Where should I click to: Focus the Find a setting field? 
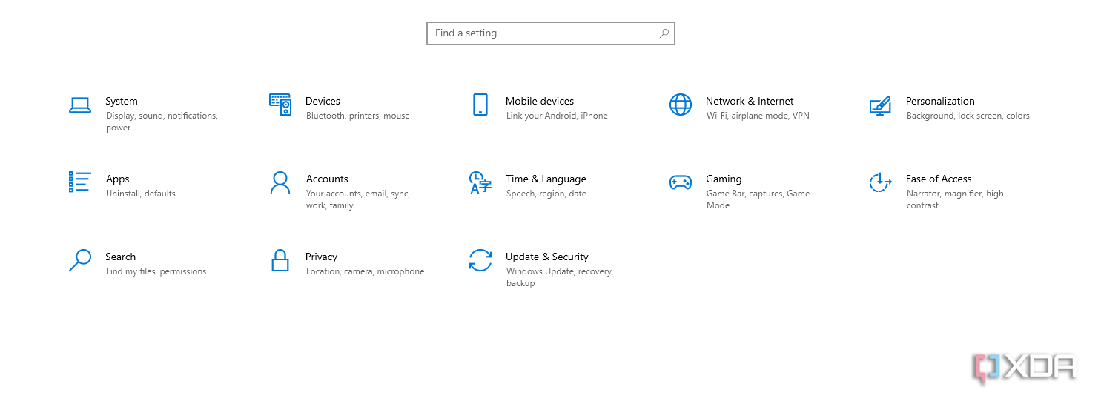coord(551,33)
